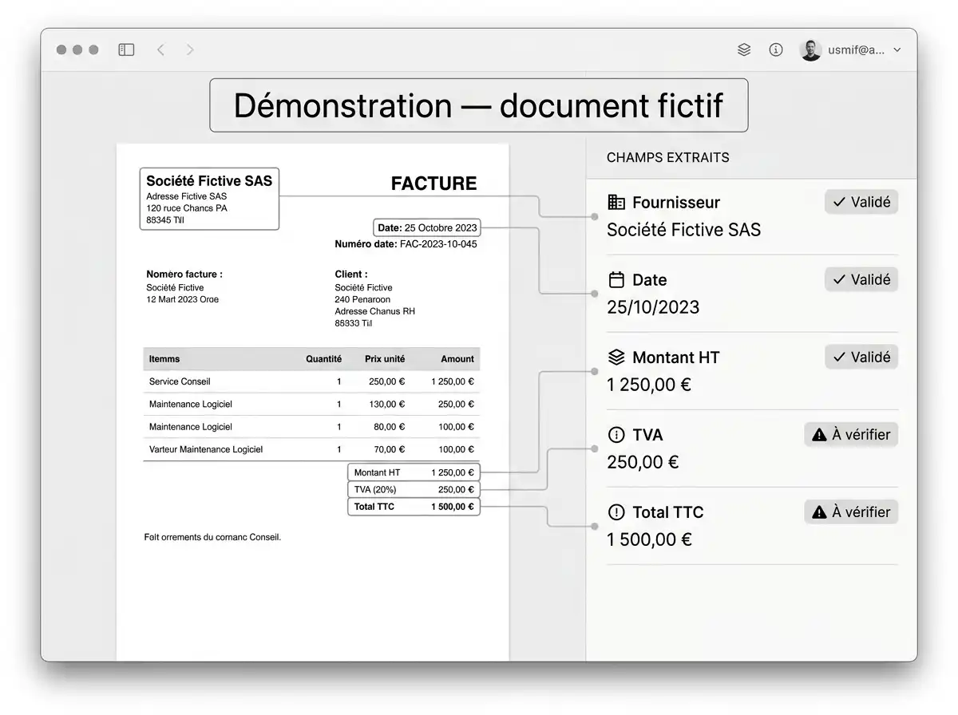Select extracted value Société Fictive SAS

click(683, 230)
